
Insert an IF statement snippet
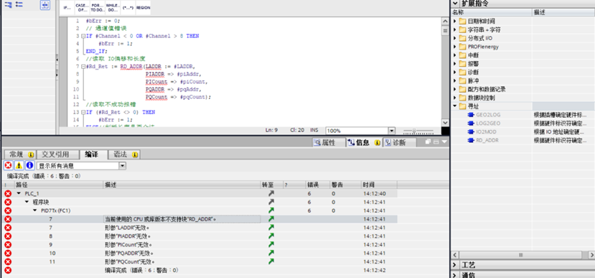(67, 8)
